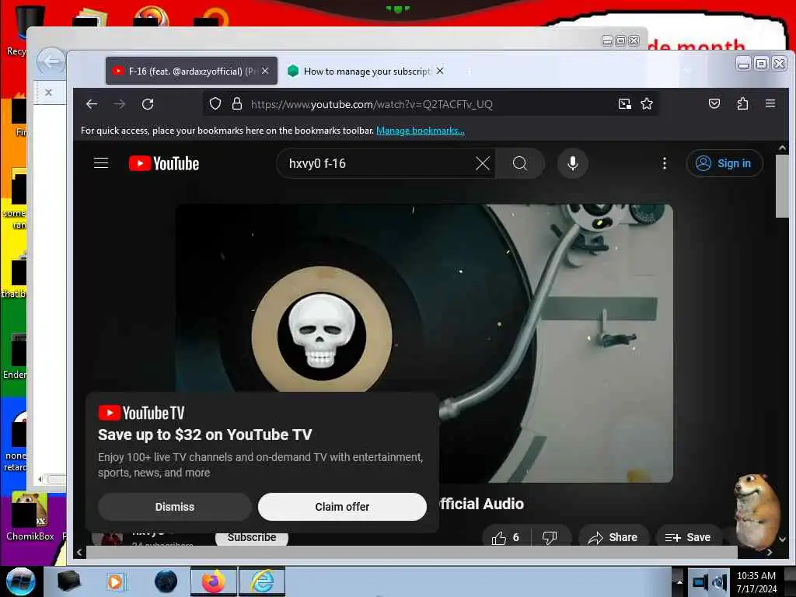This screenshot has width=796, height=597.
Task: Search with your voice microphone
Action: (573, 163)
